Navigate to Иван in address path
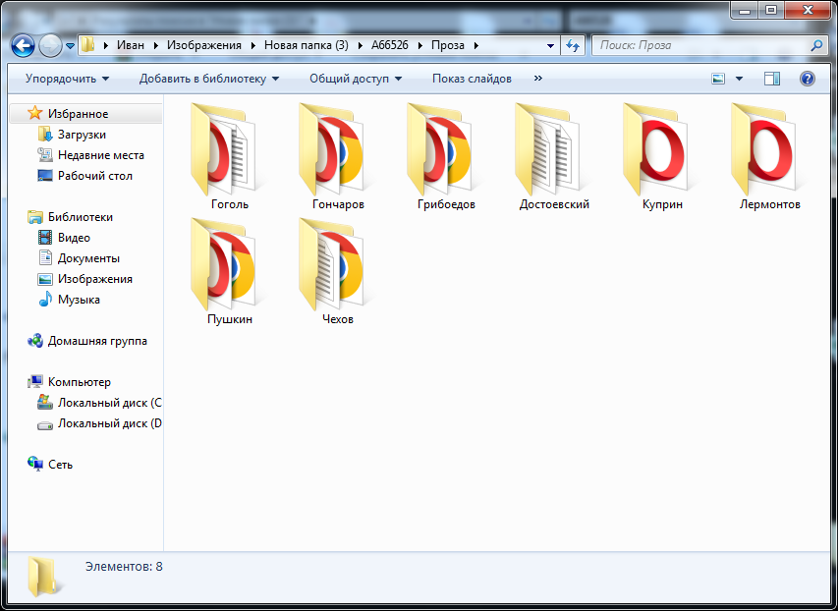838x611 pixels. (x=131, y=45)
